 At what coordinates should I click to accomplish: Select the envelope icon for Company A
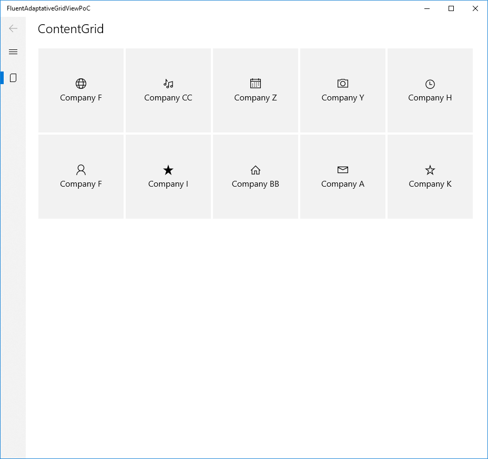(x=342, y=169)
